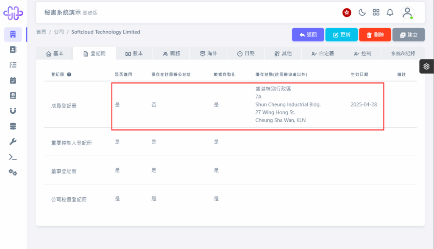Open the wrench tools sidebar icon
The image size is (434, 249).
[x=13, y=142]
